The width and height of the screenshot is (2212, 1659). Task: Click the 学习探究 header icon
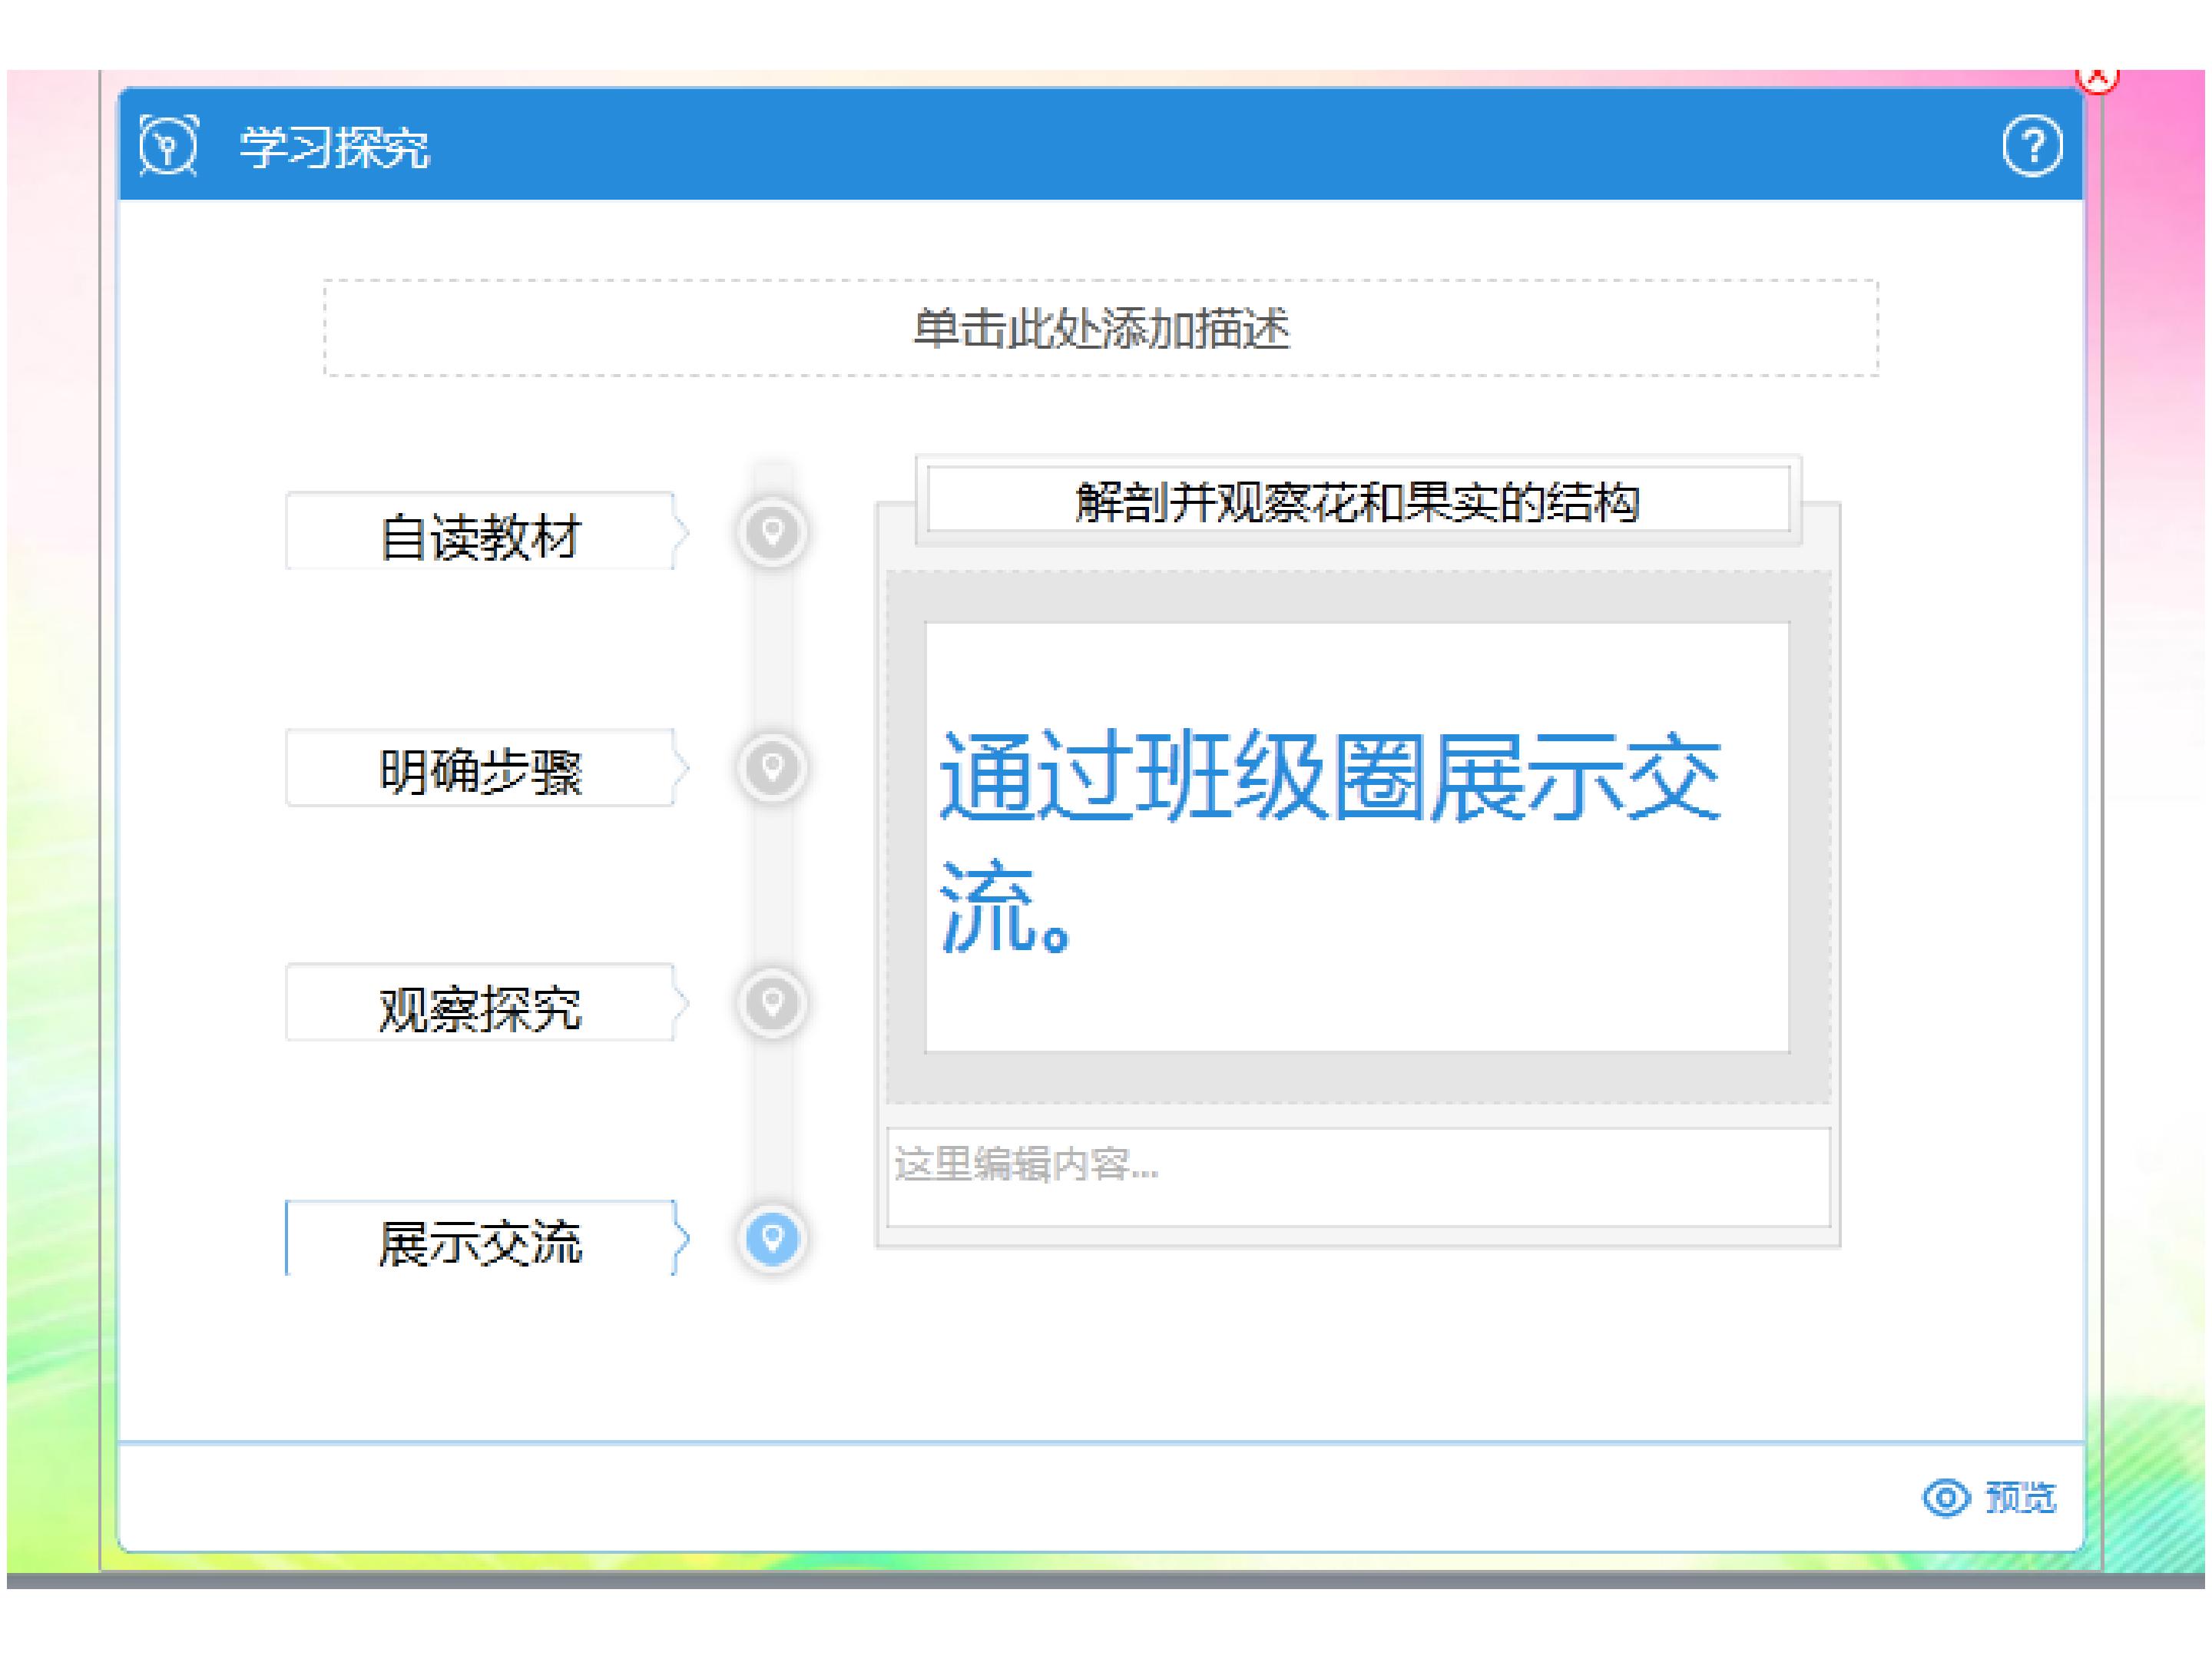(169, 147)
